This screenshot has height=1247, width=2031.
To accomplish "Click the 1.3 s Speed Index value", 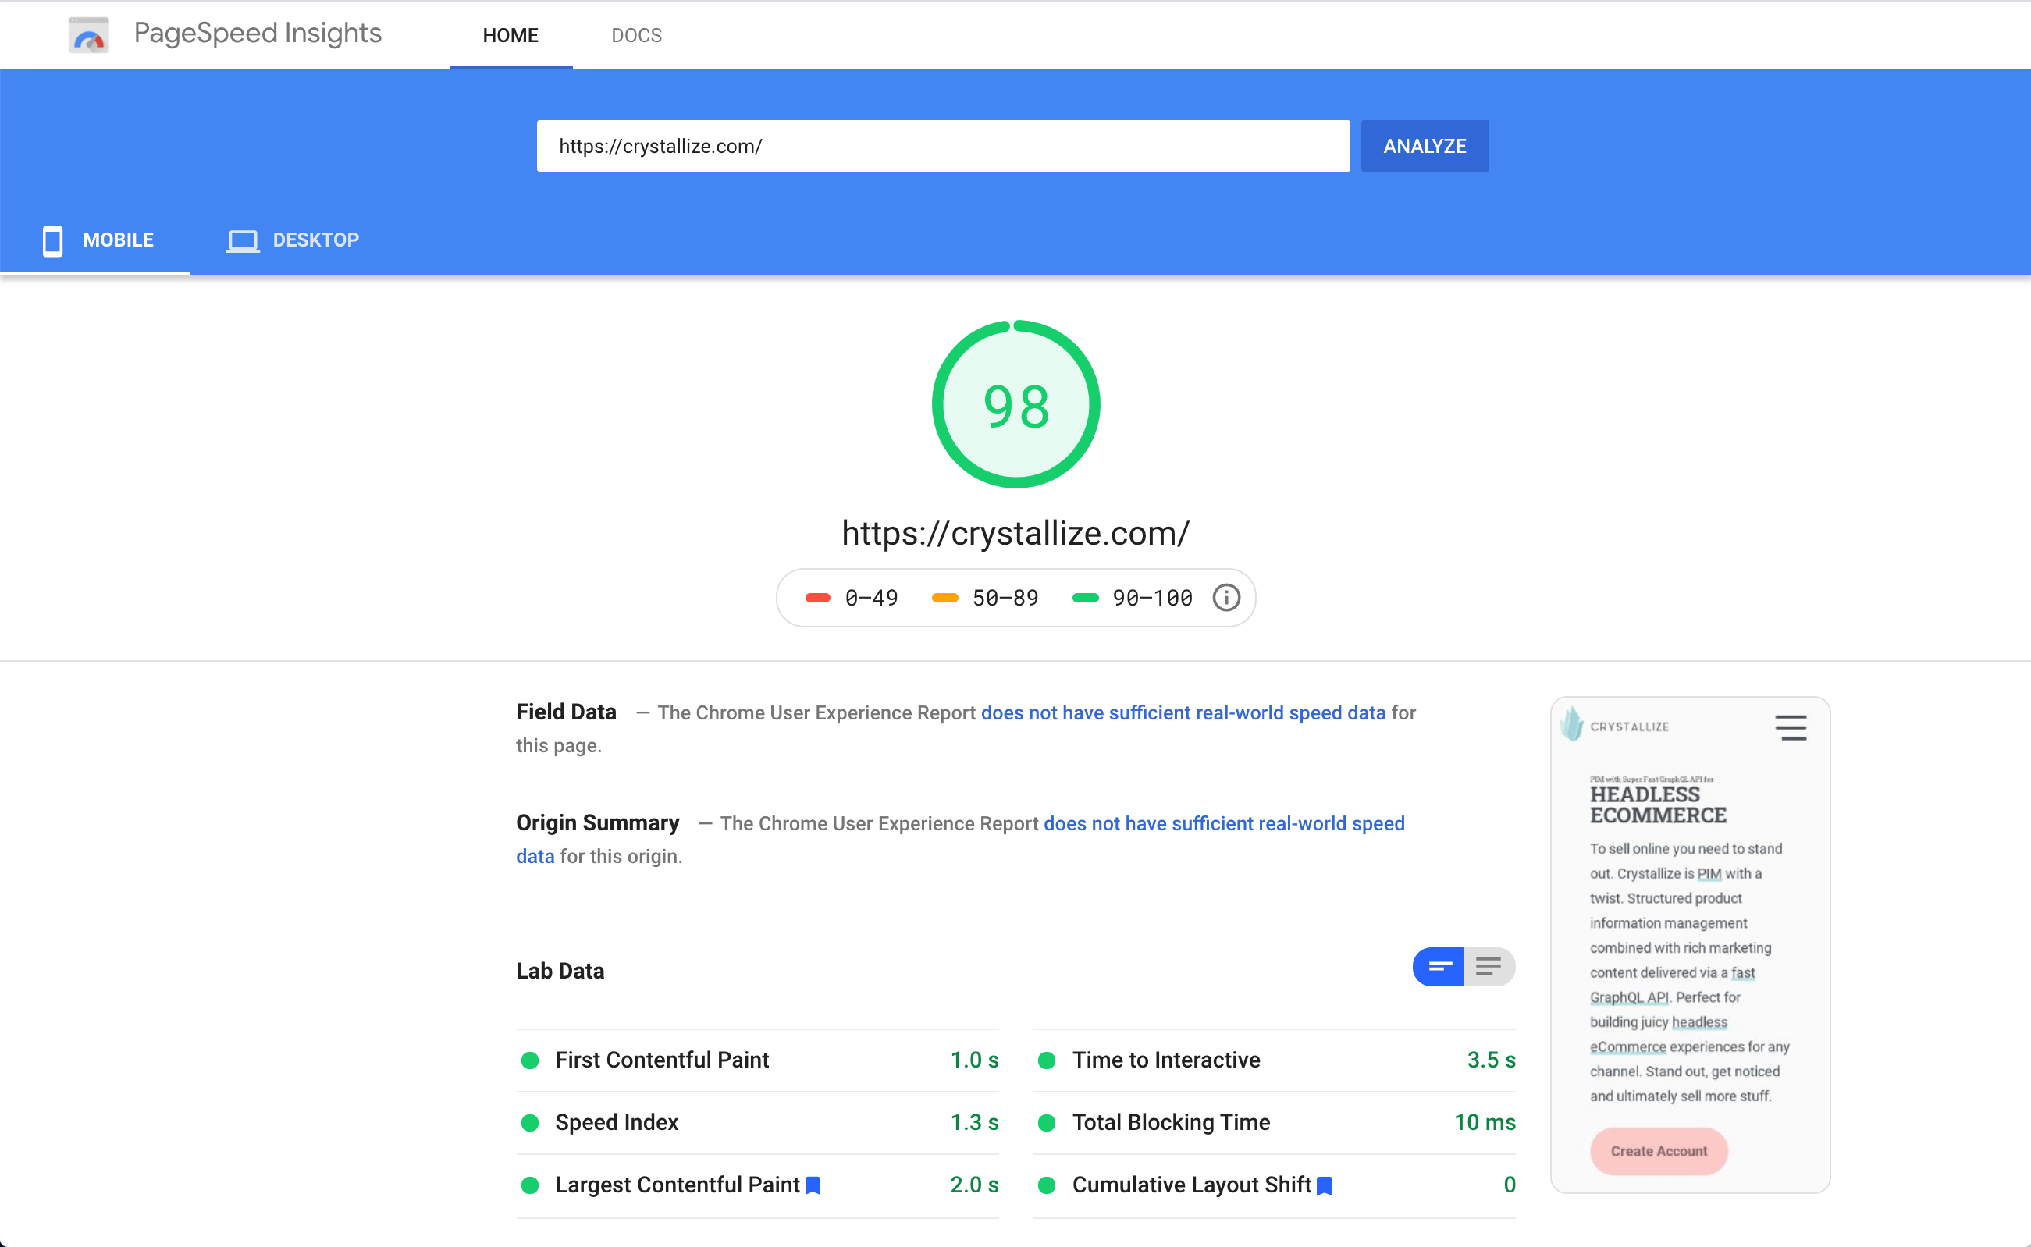I will (x=974, y=1123).
